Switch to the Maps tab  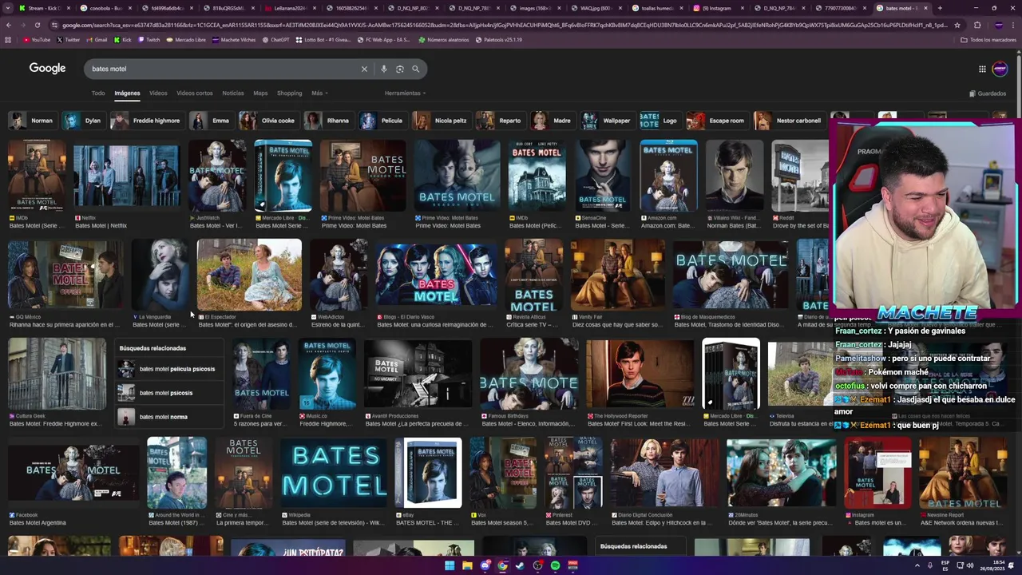point(260,93)
